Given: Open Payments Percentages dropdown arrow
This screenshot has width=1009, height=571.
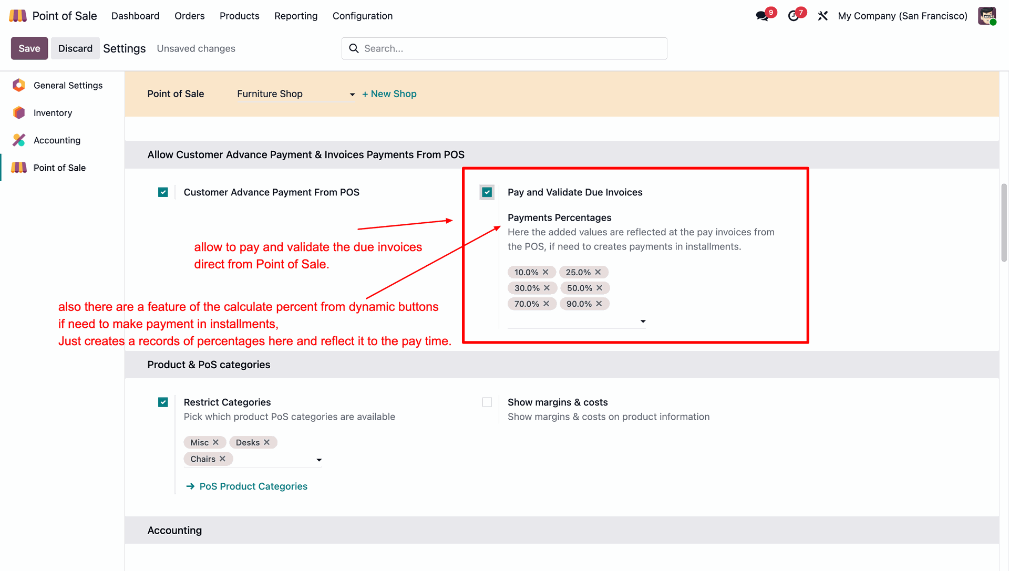Looking at the screenshot, I should (x=643, y=321).
